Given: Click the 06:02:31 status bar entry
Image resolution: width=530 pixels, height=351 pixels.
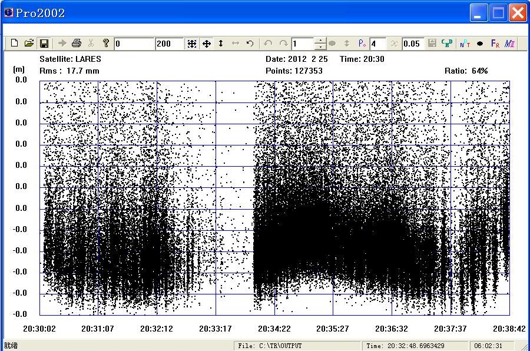Looking at the screenshot, I should click(492, 346).
